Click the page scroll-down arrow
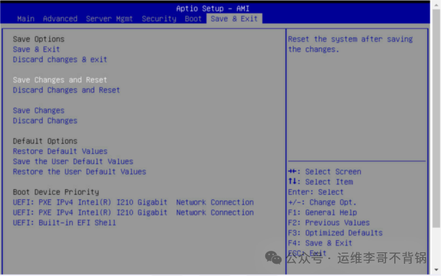 point(436,270)
